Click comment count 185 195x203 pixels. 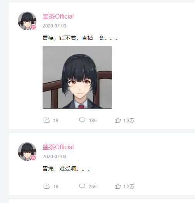click(92, 121)
